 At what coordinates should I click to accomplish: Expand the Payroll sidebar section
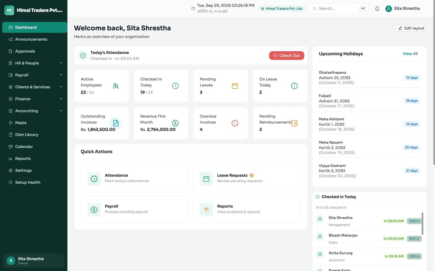click(35, 75)
